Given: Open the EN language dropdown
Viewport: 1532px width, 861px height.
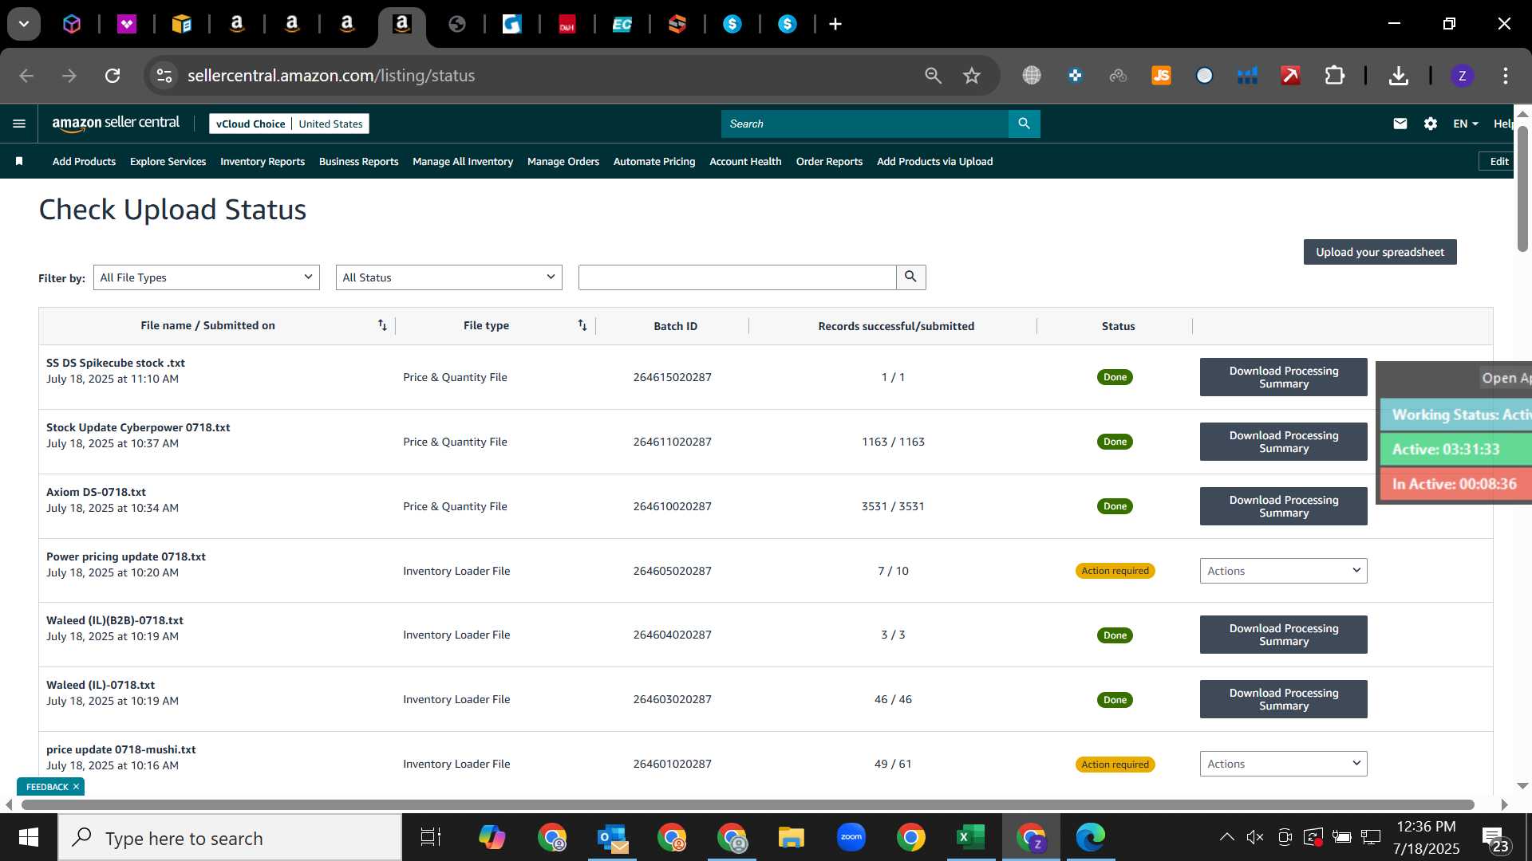Looking at the screenshot, I should point(1465,124).
